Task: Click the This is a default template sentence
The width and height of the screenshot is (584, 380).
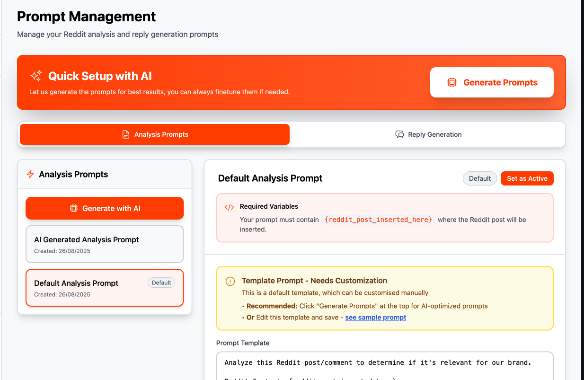Action: tap(335, 293)
